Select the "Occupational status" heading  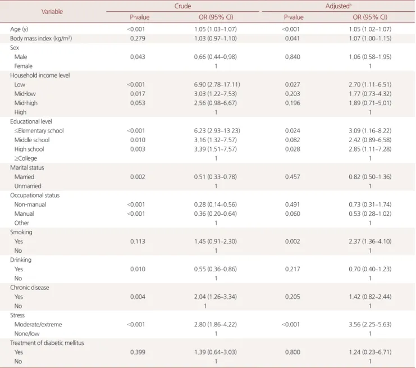click(x=35, y=196)
